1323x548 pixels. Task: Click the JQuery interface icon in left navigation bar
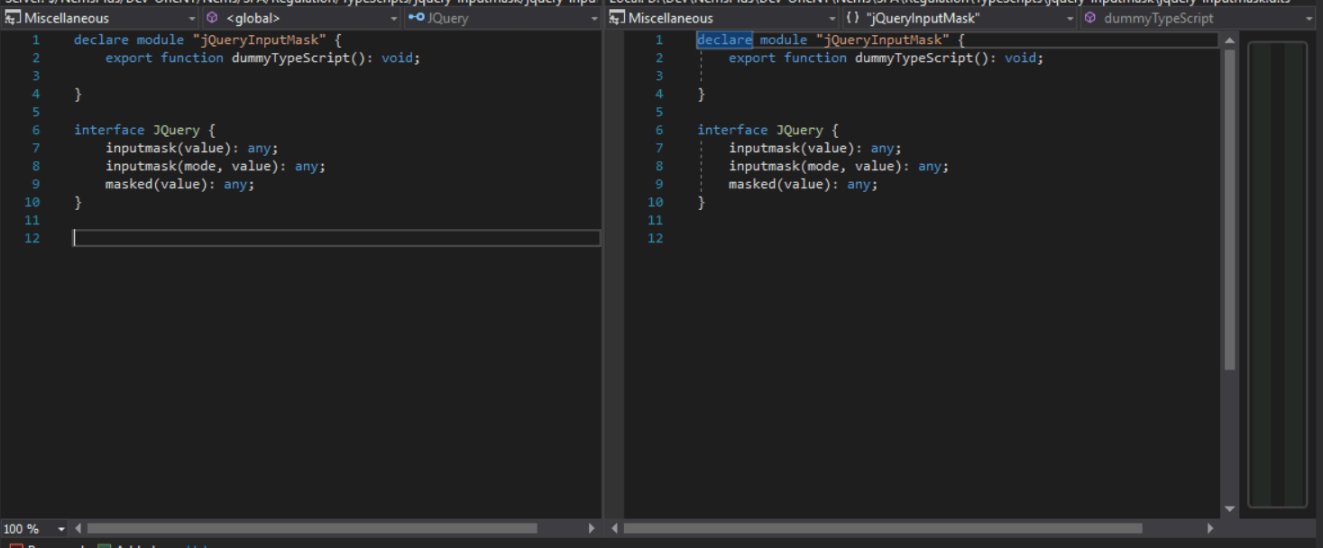(x=416, y=18)
